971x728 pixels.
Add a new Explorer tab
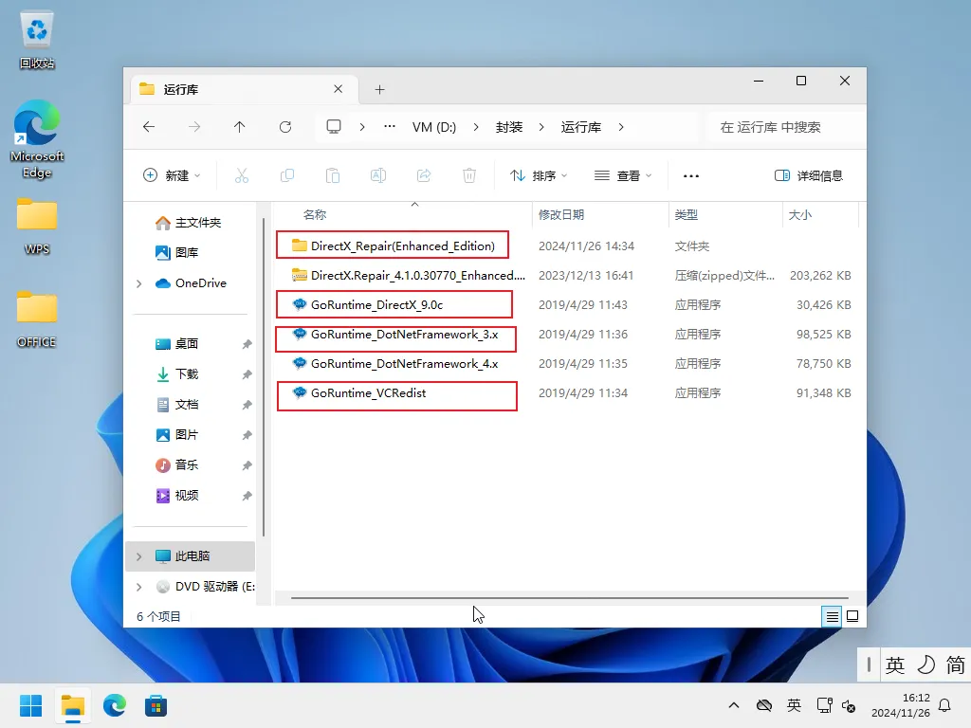pyautogui.click(x=379, y=90)
